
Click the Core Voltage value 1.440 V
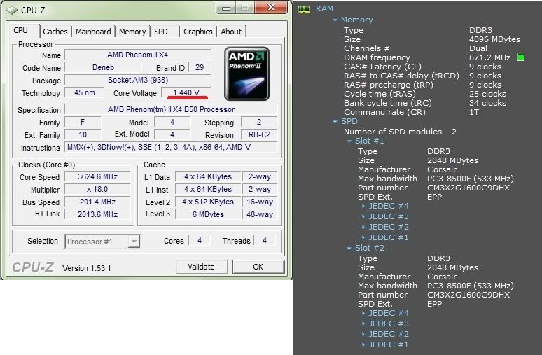tap(186, 92)
